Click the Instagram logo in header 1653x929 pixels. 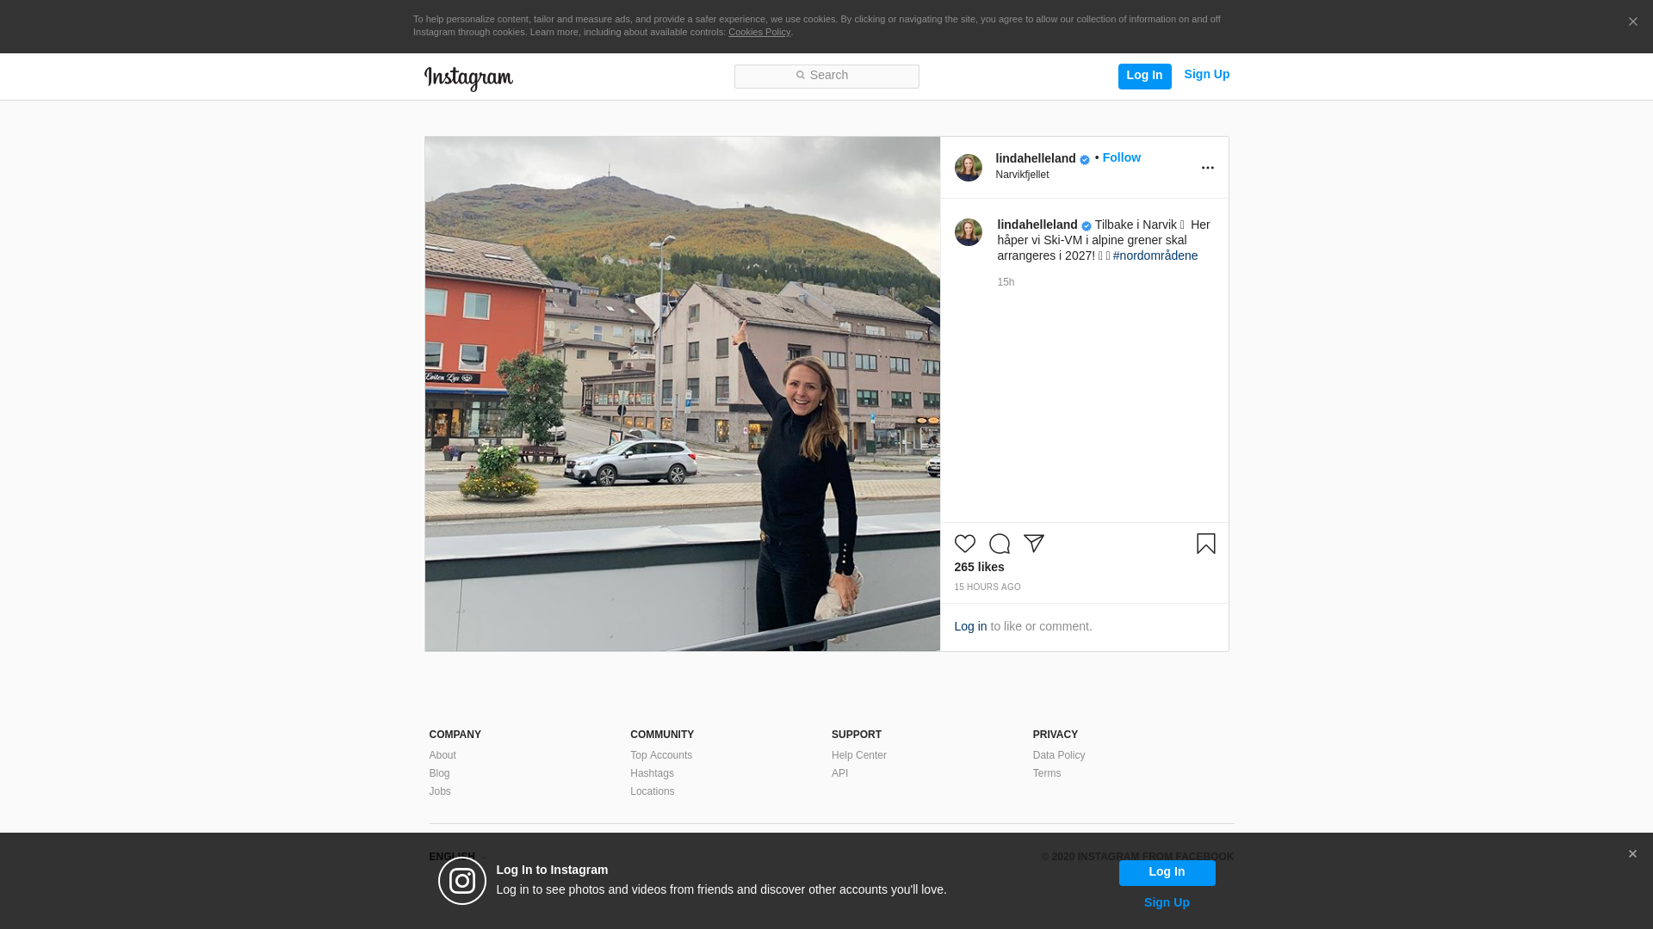click(468, 78)
